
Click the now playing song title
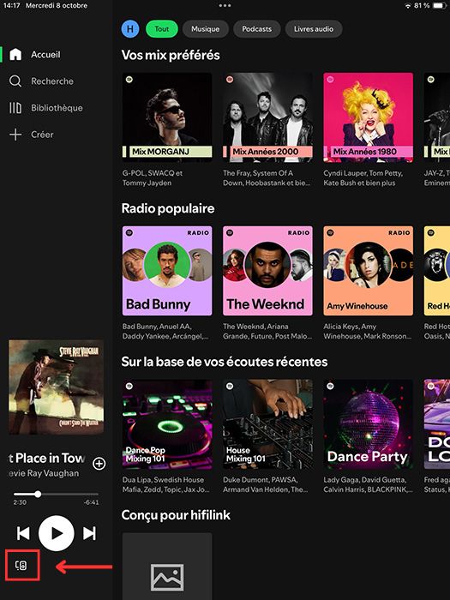tap(46, 458)
